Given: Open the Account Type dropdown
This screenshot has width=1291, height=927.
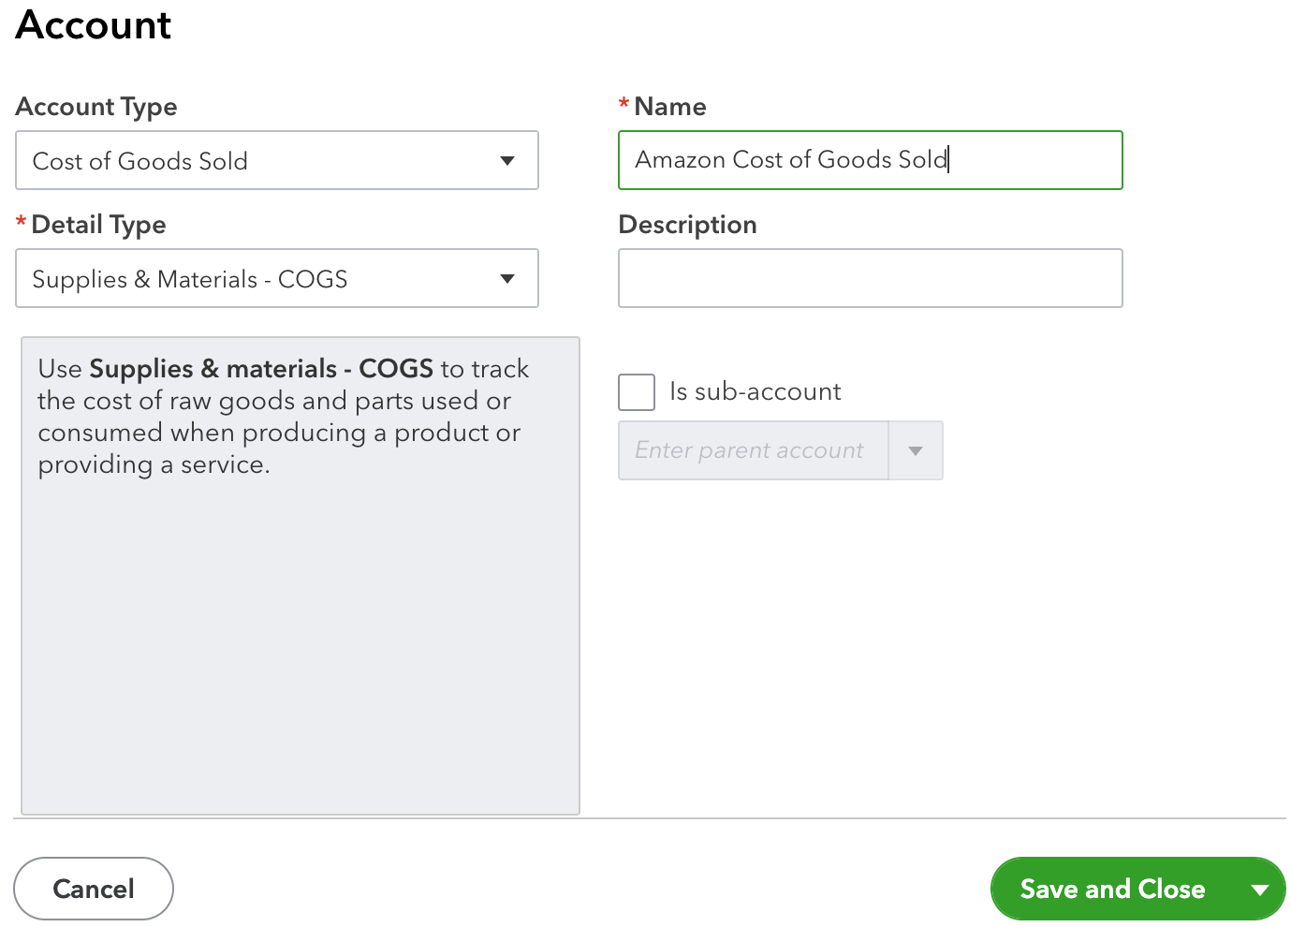Looking at the screenshot, I should (277, 160).
